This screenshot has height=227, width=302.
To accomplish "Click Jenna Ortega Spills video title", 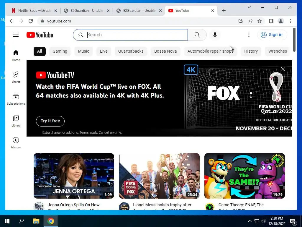I will click(73, 206).
